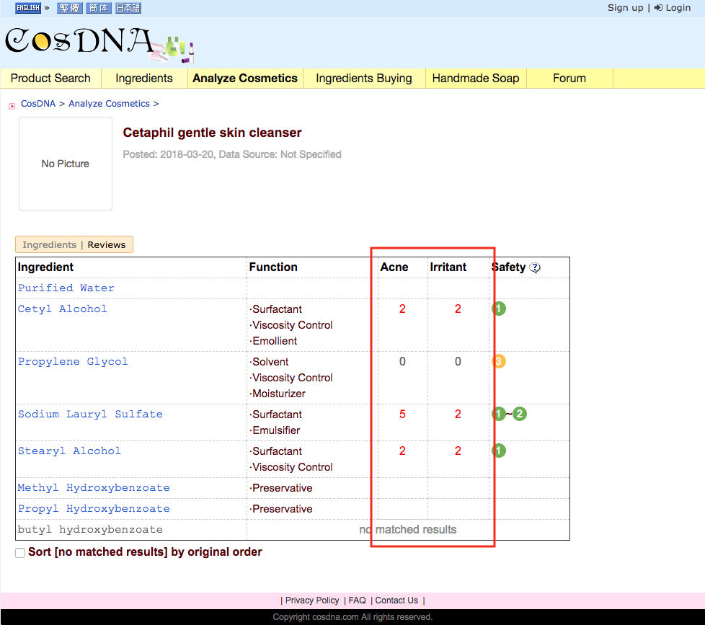Click Sodium Lauryl Sulfate acne score 5

point(402,414)
